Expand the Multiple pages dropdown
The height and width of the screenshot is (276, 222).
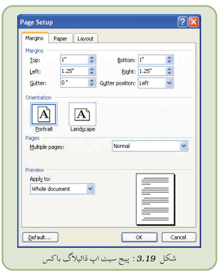pyautogui.click(x=184, y=146)
